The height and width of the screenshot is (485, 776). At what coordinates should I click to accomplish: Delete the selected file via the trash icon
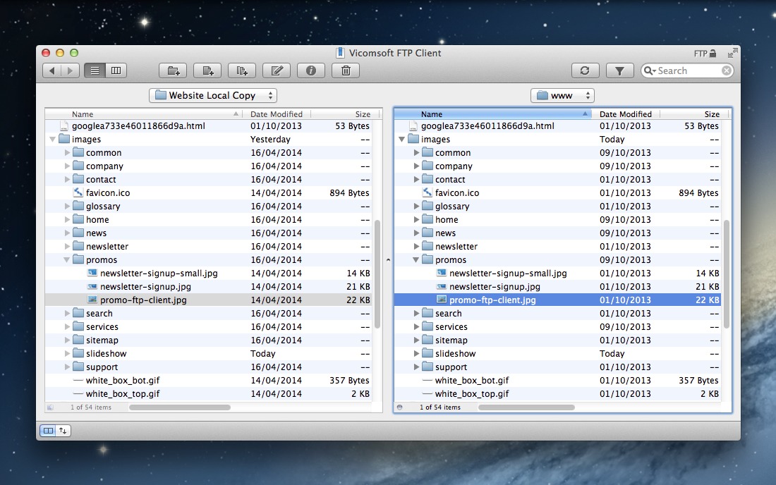click(345, 70)
